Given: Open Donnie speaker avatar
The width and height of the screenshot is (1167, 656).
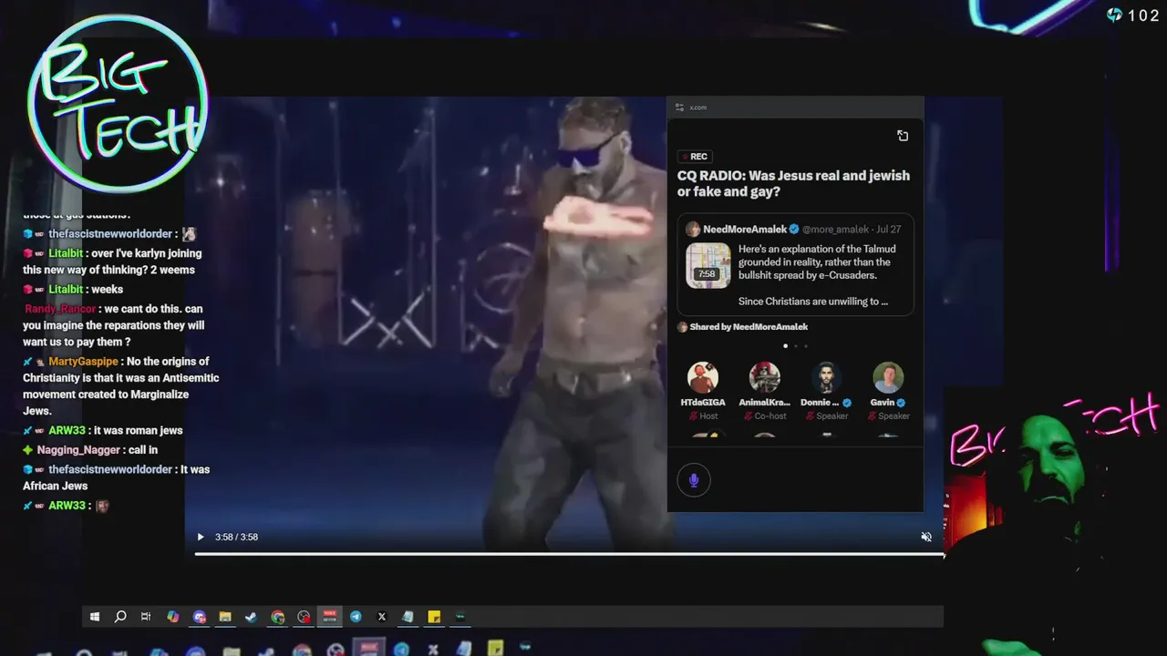Looking at the screenshot, I should coord(827,377).
